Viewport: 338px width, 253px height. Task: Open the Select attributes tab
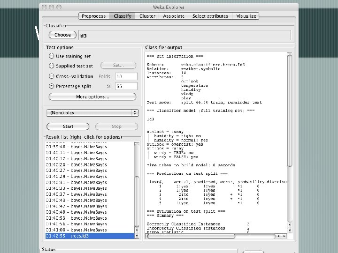210,16
